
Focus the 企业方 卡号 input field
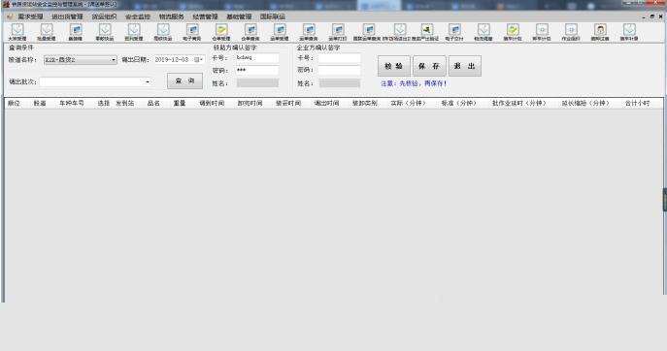tap(340, 58)
